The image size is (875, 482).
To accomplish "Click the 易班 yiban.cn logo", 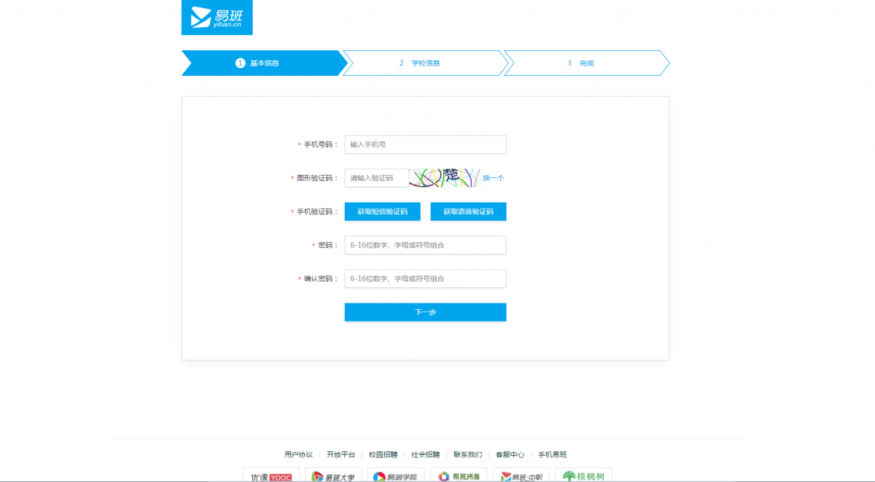I will tap(217, 18).
